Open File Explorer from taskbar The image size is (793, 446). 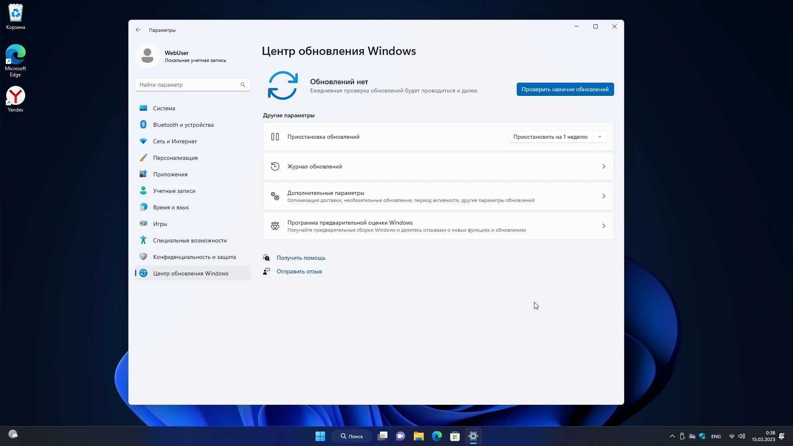pos(418,436)
